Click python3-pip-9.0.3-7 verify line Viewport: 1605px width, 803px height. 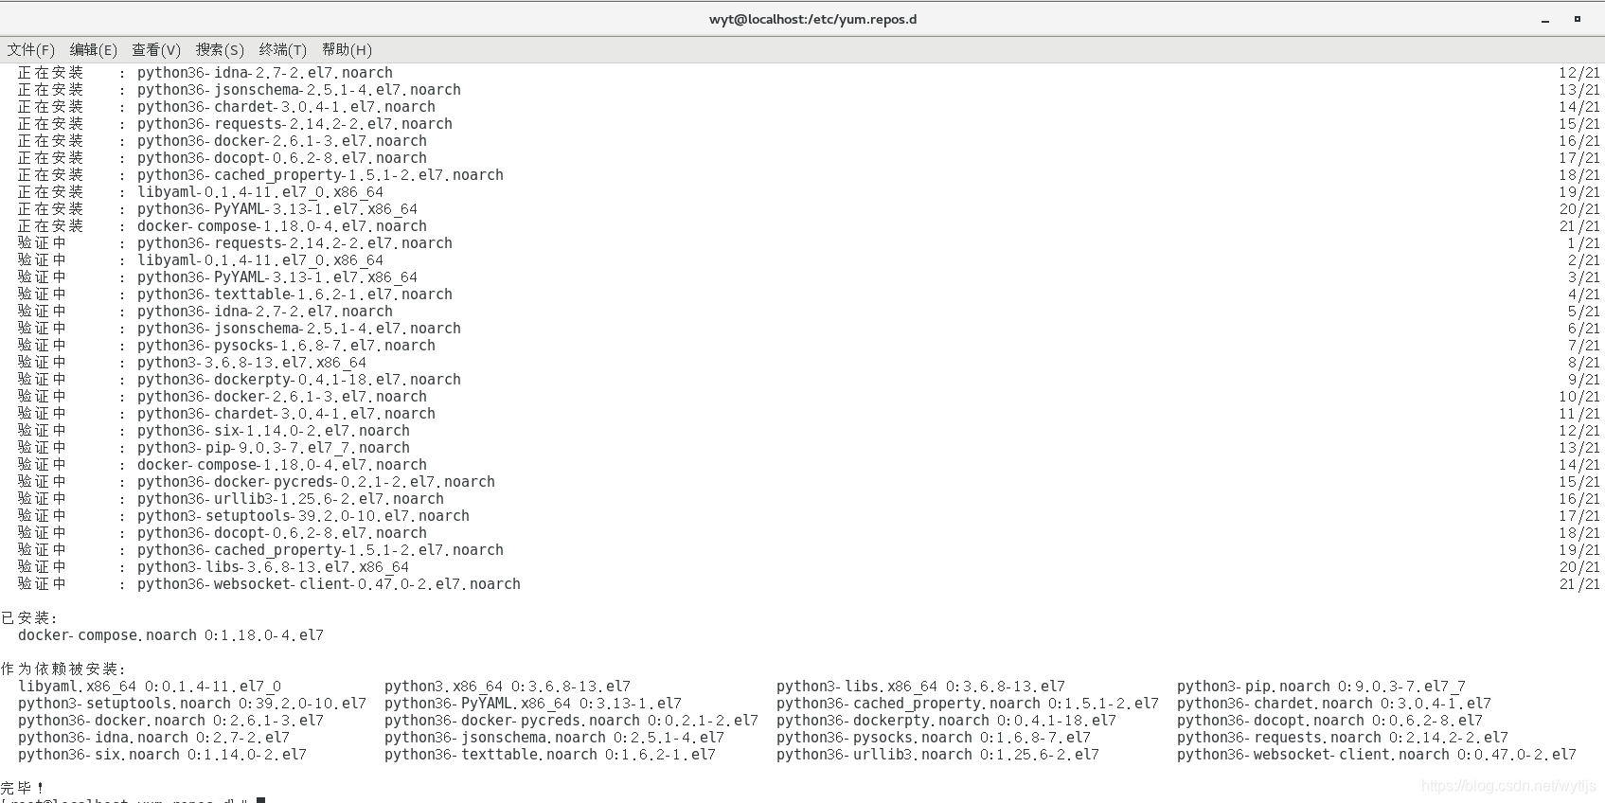[x=809, y=448]
